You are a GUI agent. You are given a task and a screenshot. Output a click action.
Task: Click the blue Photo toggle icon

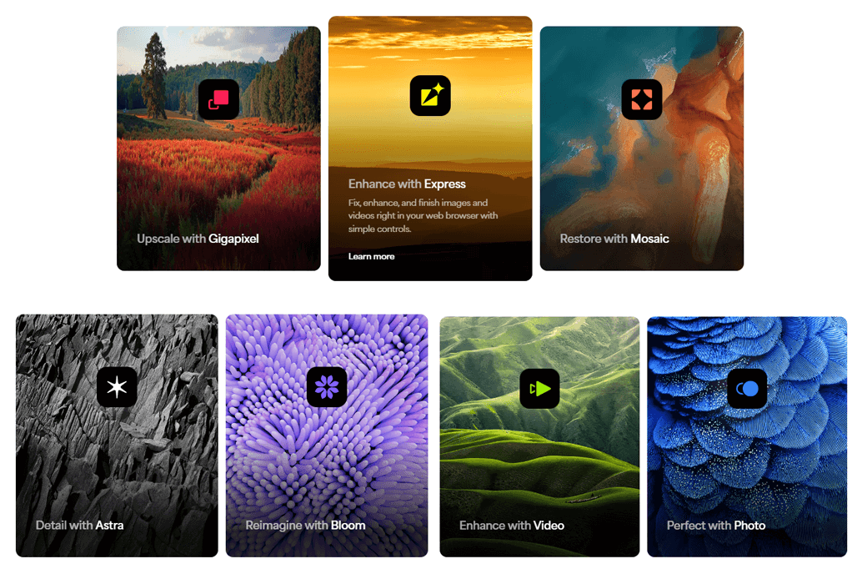click(x=747, y=389)
